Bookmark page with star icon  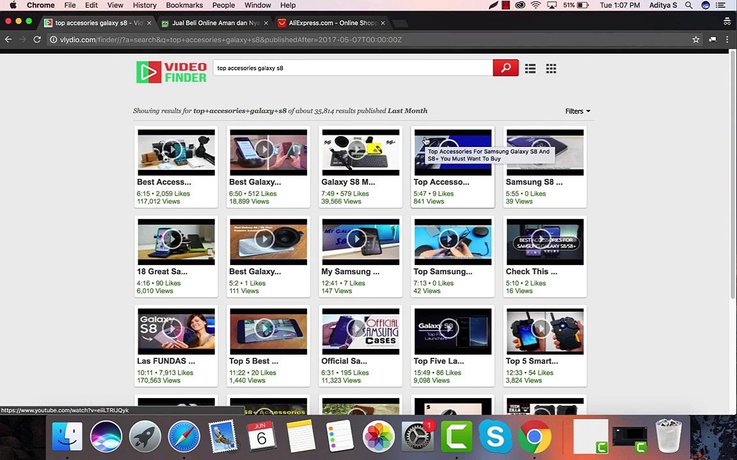click(696, 40)
